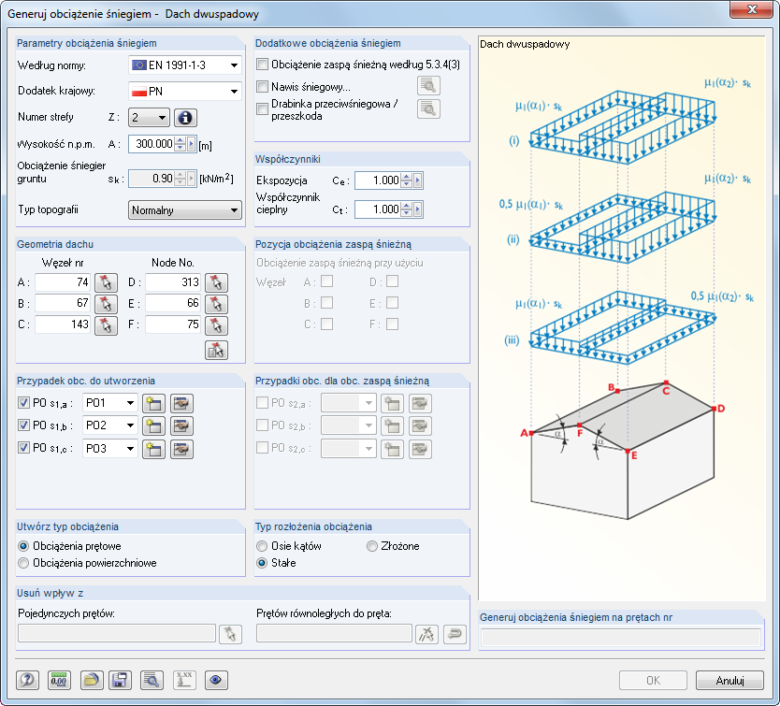This screenshot has width=780, height=706.
Task: Open Według normy EN 1991-1-3 dropdown
Action: [185, 65]
